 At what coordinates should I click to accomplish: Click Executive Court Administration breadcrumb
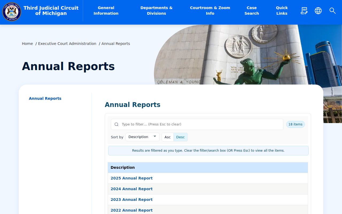tap(67, 44)
